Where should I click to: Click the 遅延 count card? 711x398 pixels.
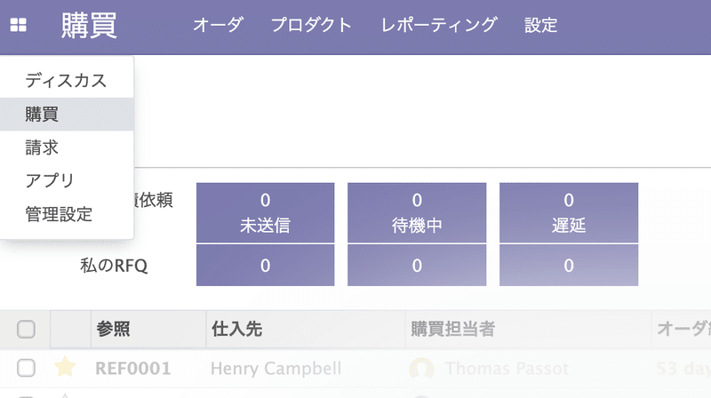point(569,212)
